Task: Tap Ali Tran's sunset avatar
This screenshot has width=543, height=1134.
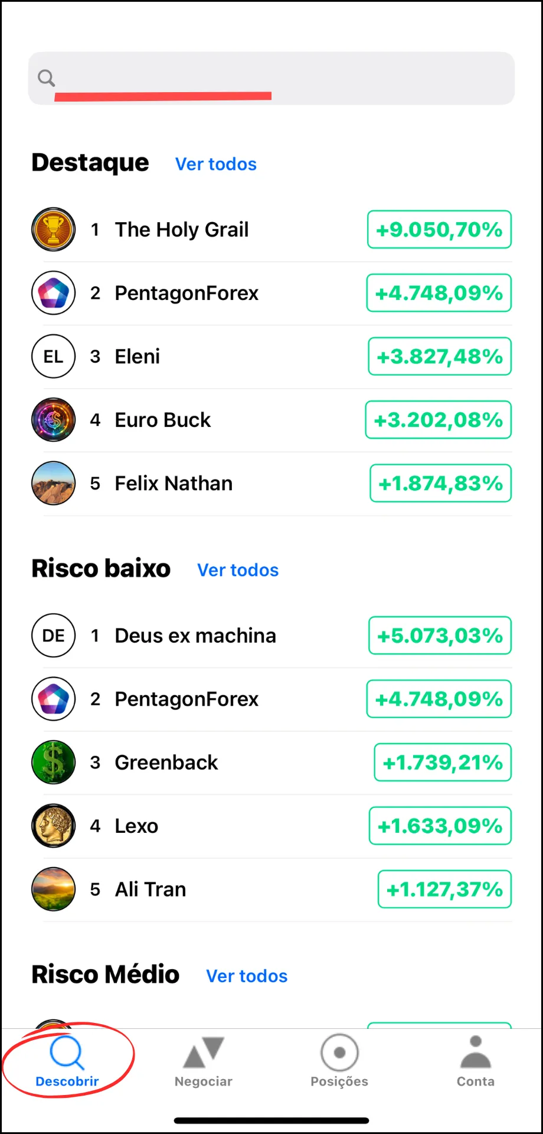Action: (53, 889)
